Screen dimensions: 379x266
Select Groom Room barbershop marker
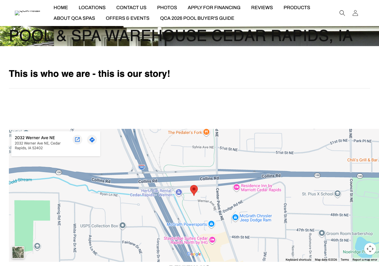322,233
